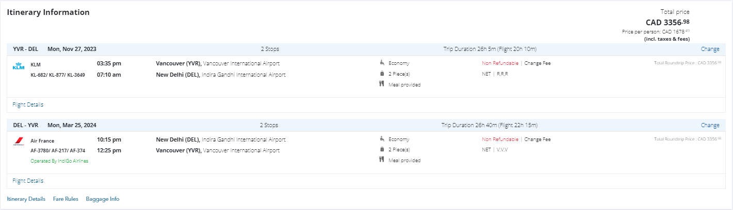Screen dimensions: 733x210
Task: Click the meal icon for KLM flight
Action: pos(382,84)
